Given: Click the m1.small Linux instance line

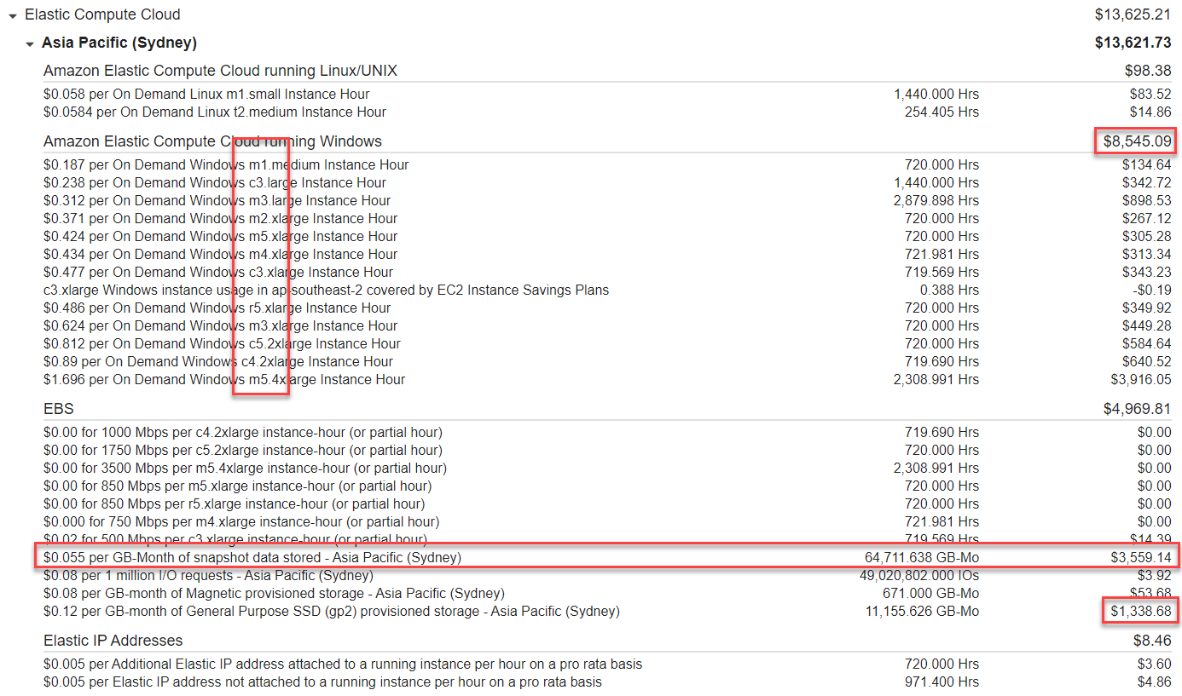Looking at the screenshot, I should pos(206,95).
